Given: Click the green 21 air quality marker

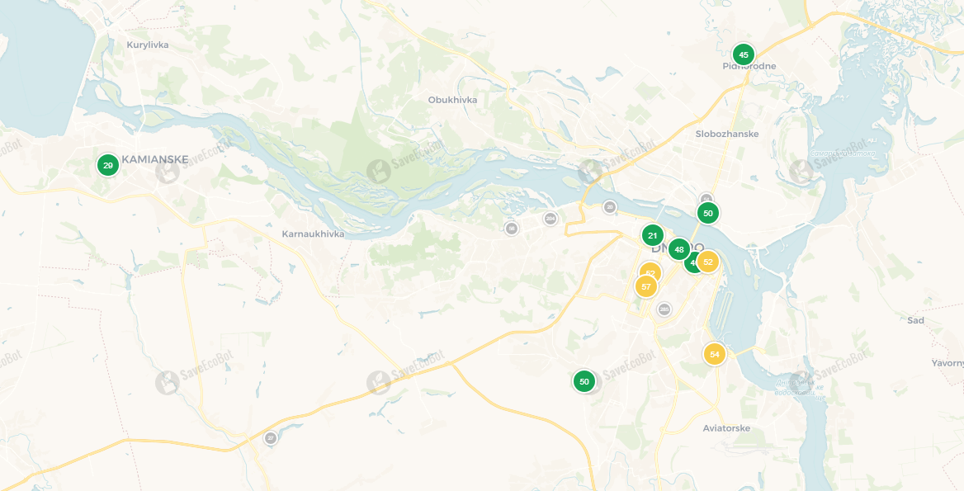Looking at the screenshot, I should click(x=652, y=235).
